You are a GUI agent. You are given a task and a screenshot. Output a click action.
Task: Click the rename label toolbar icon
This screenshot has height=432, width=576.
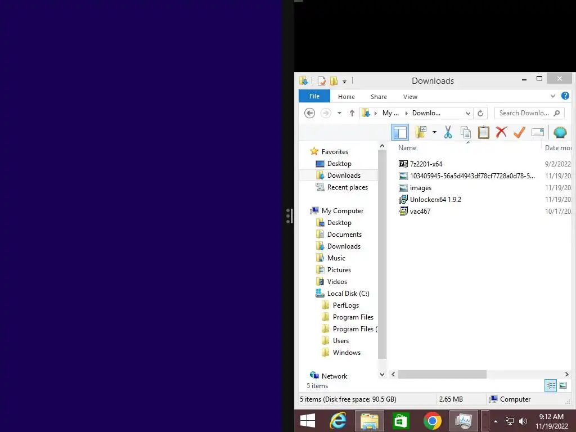(x=537, y=132)
